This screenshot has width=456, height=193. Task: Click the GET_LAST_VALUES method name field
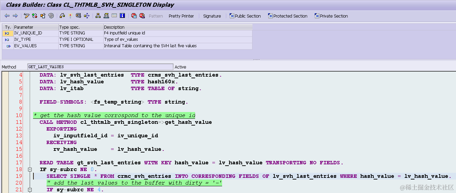click(100, 67)
